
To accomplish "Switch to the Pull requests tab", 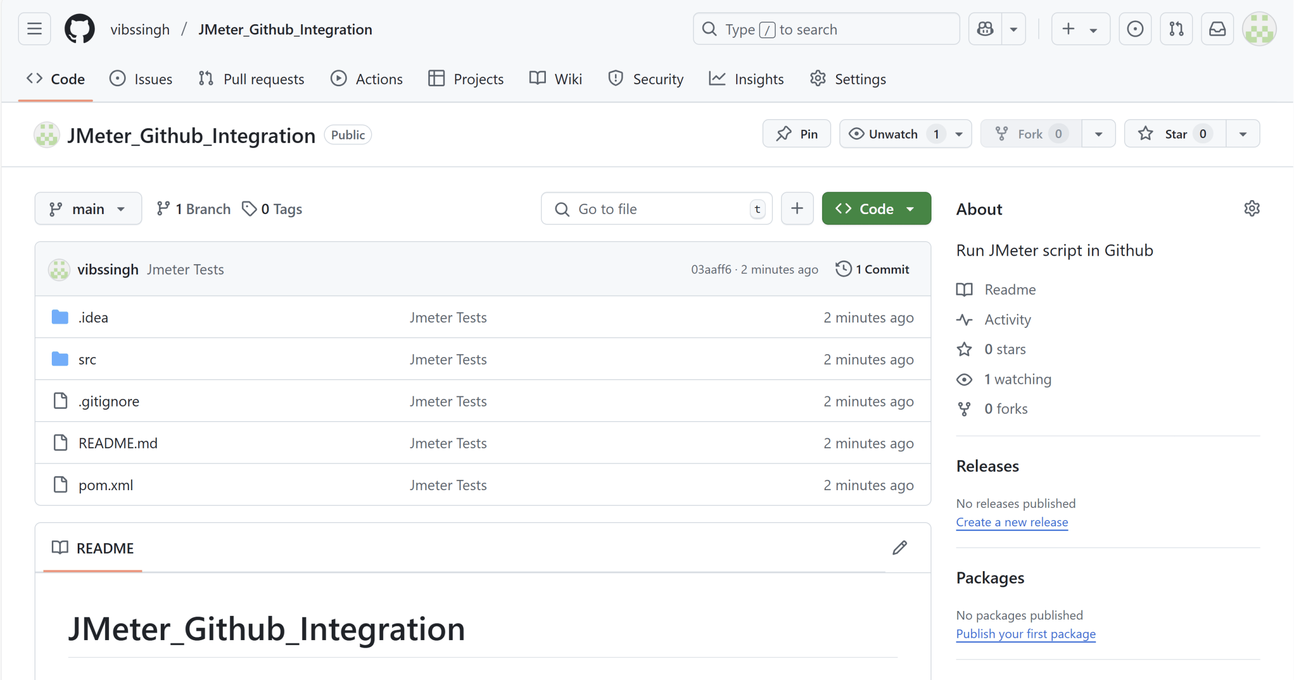I will pyautogui.click(x=251, y=79).
